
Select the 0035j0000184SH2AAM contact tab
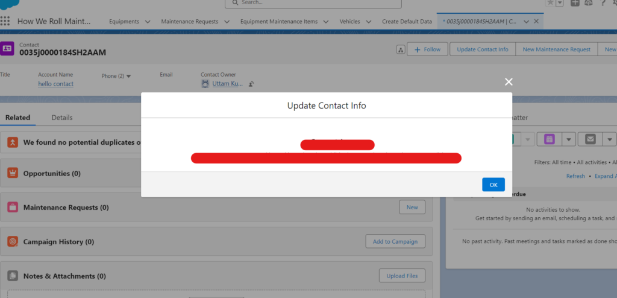point(479,21)
